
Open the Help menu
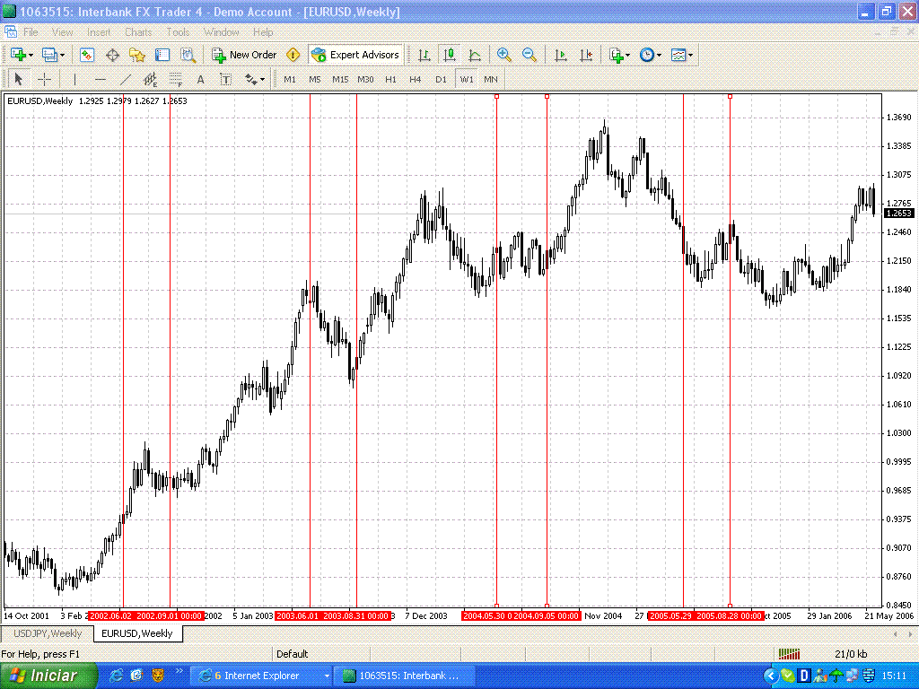[x=263, y=32]
